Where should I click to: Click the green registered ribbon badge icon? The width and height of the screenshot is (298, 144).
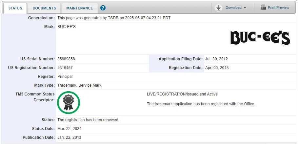69,103
